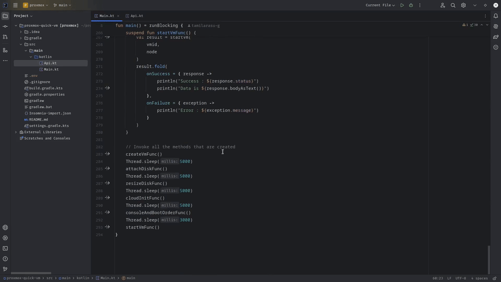This screenshot has width=501, height=282.
Task: Expand External Libraries node
Action: 16,132
